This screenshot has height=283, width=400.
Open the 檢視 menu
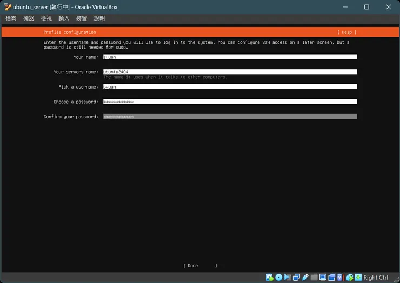[46, 18]
